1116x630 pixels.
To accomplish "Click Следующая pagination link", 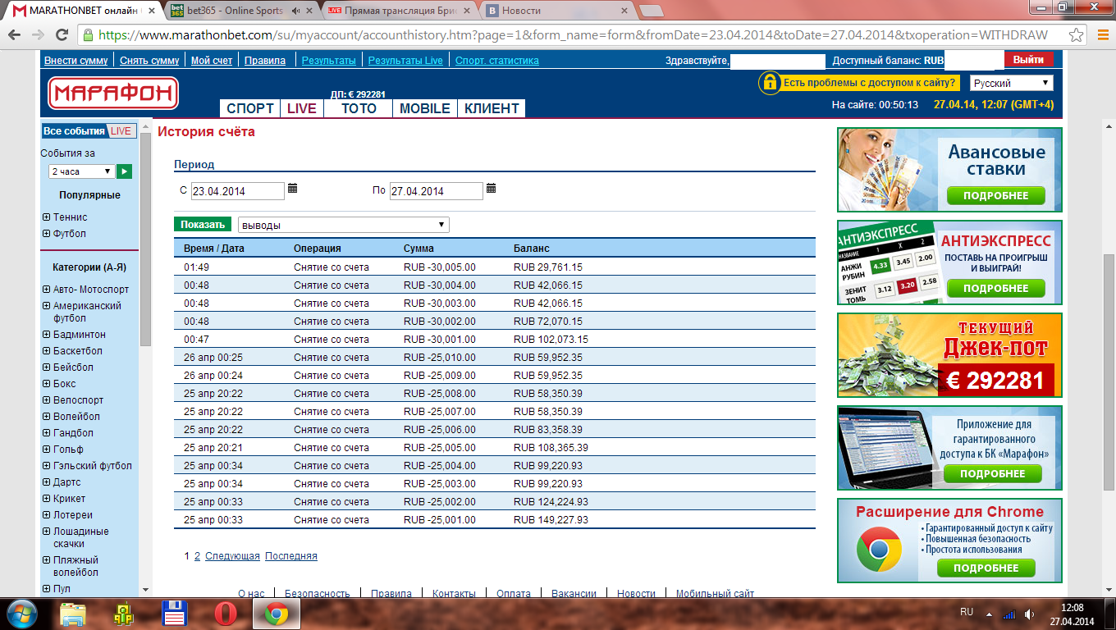I will coord(232,556).
